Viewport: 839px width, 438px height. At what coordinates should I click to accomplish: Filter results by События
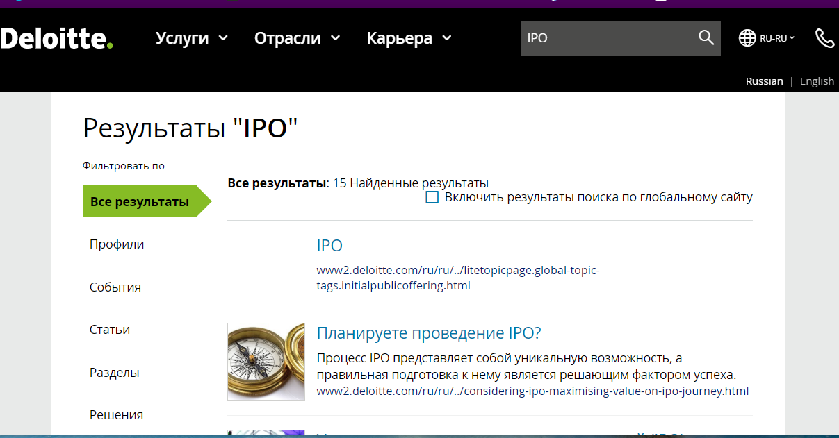(x=115, y=287)
